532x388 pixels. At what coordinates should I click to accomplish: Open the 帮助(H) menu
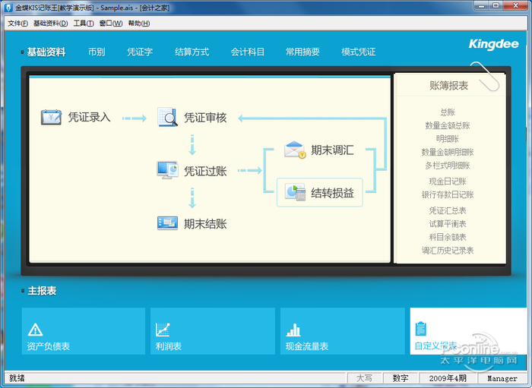[139, 24]
